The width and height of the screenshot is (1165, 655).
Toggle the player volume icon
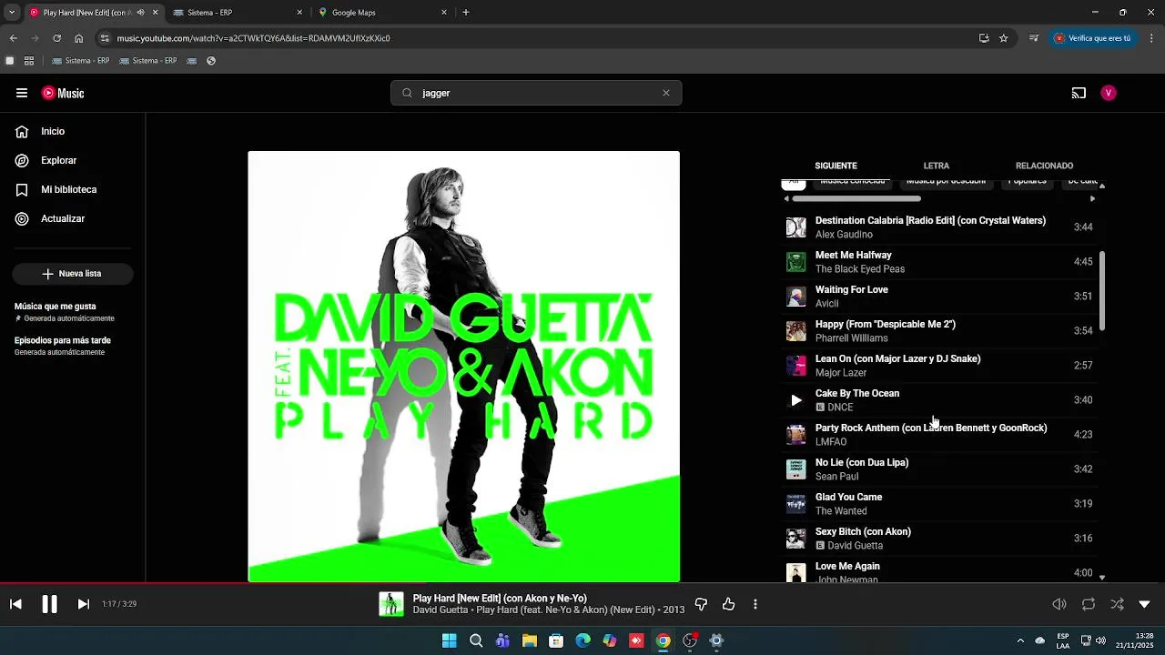pyautogui.click(x=1059, y=604)
